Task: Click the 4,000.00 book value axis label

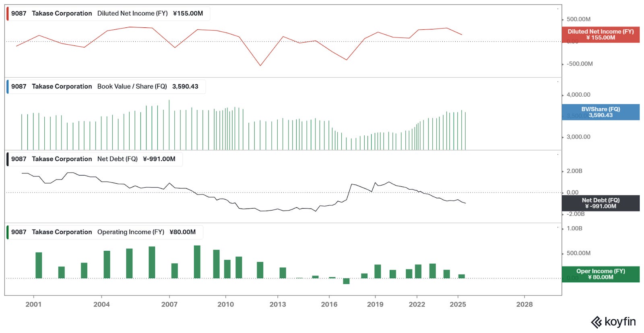Action: click(x=578, y=95)
